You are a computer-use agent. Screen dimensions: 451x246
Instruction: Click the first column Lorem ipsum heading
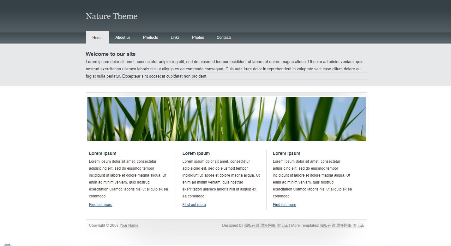(103, 153)
